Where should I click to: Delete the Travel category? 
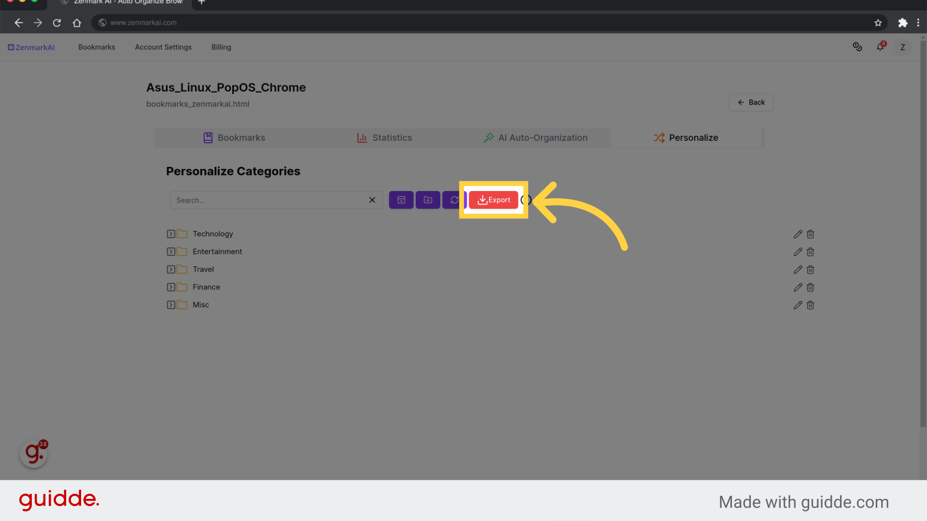pos(810,270)
